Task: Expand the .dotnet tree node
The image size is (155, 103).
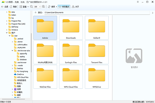Action: (x=12, y=42)
